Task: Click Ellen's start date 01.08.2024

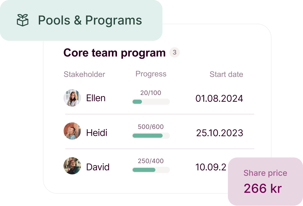Action: pos(219,98)
